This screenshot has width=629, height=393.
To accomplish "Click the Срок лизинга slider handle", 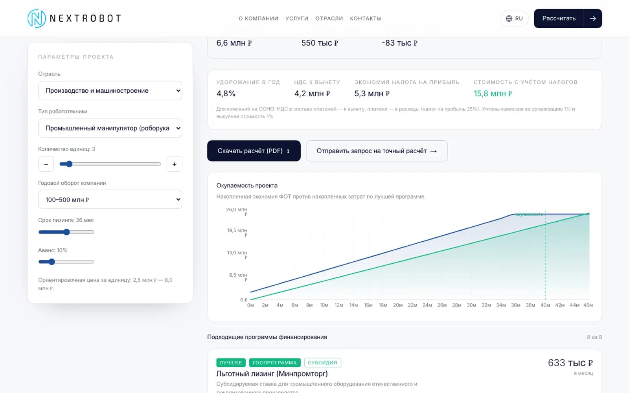I will coord(66,232).
